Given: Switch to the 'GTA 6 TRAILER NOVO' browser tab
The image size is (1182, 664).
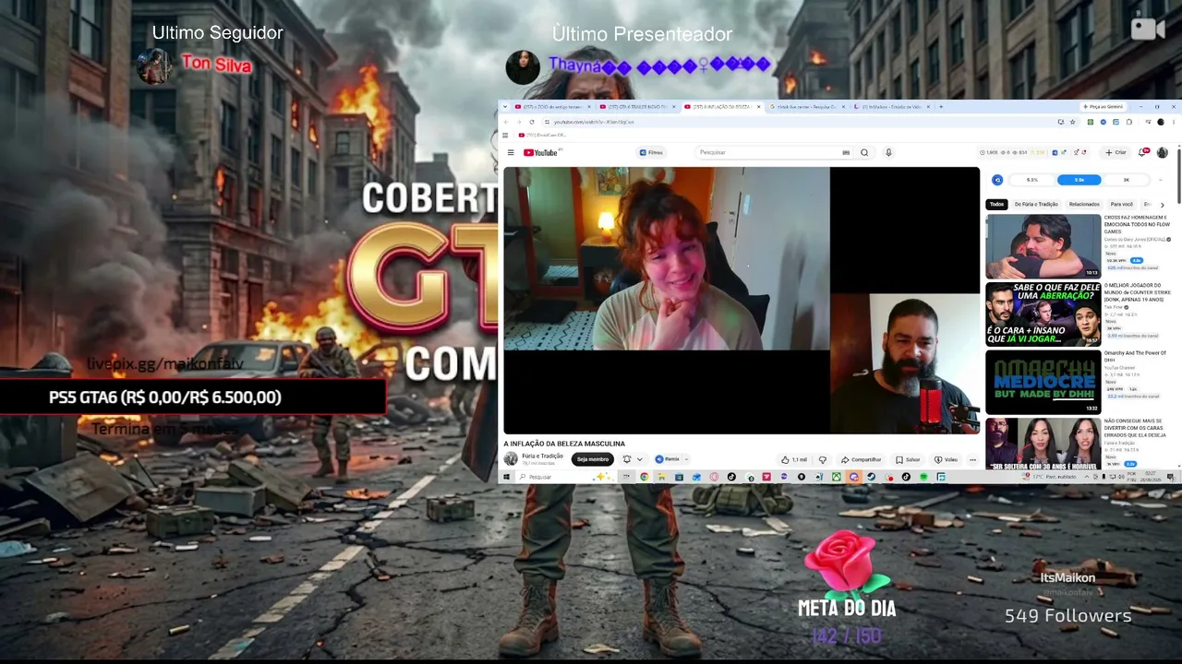Looking at the screenshot, I should pyautogui.click(x=637, y=107).
